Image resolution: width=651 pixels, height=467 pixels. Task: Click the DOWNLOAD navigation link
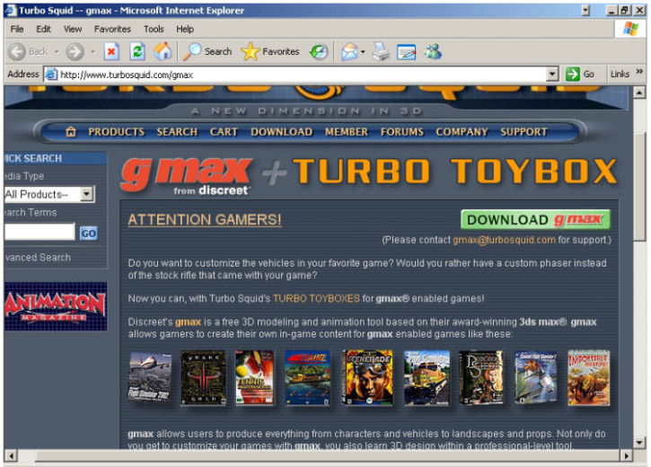point(281,132)
